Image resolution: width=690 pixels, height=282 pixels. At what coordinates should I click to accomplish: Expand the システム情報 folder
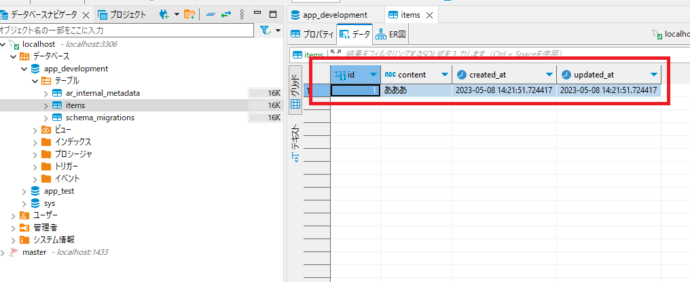click(13, 240)
